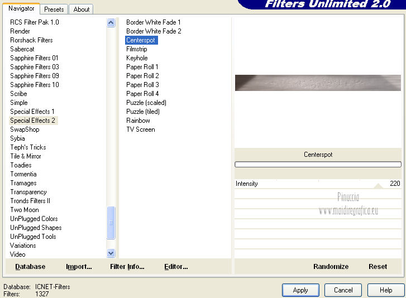Select Special Effects 1 category
Screen dimensions: 406x298
32,112
